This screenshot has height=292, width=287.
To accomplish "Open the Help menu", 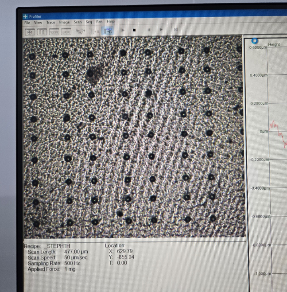I will (110, 22).
